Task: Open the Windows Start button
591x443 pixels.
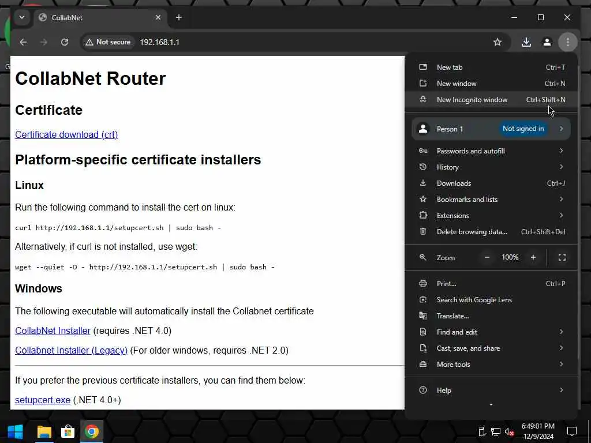Action: 16,431
